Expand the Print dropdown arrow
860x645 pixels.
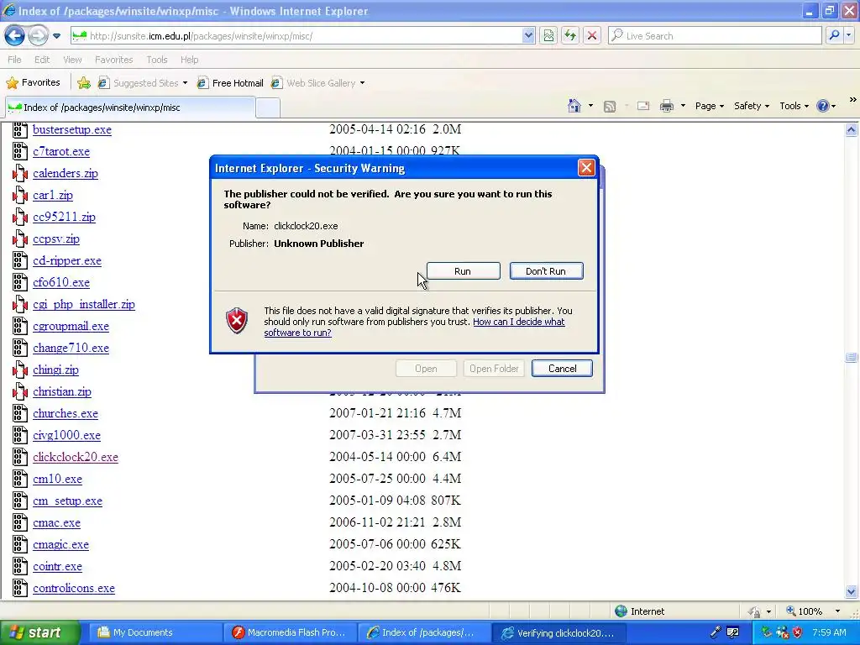coord(683,106)
